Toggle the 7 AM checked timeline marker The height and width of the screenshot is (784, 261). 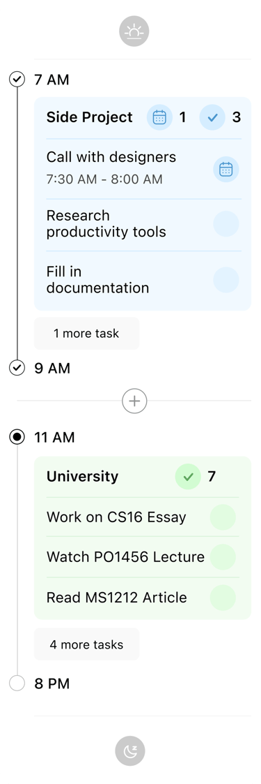pos(17,79)
